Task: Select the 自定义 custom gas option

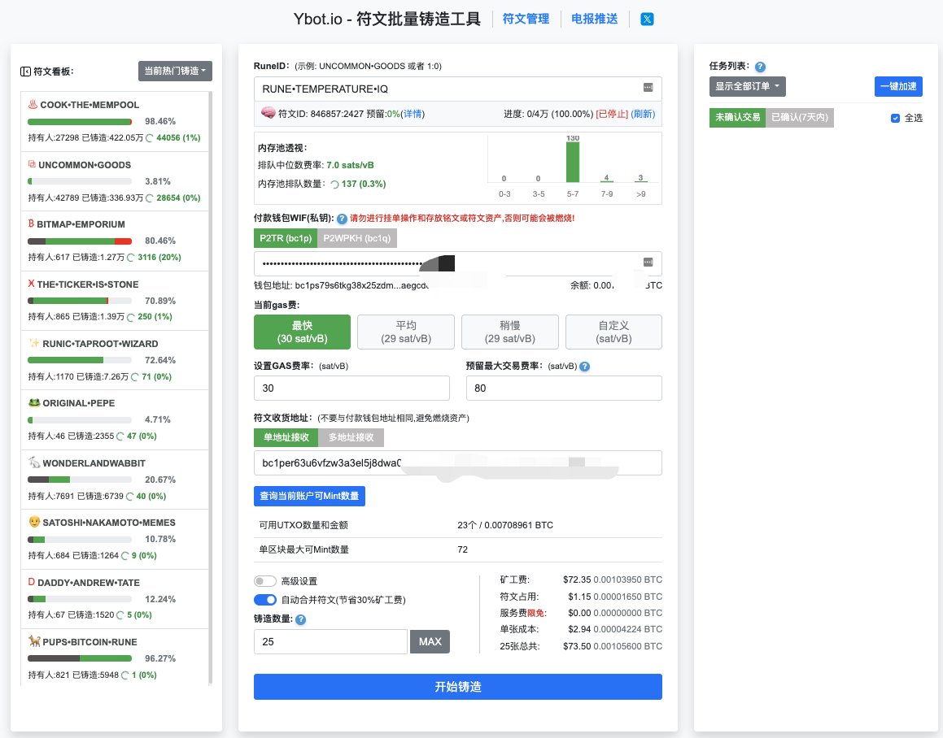Action: [613, 332]
